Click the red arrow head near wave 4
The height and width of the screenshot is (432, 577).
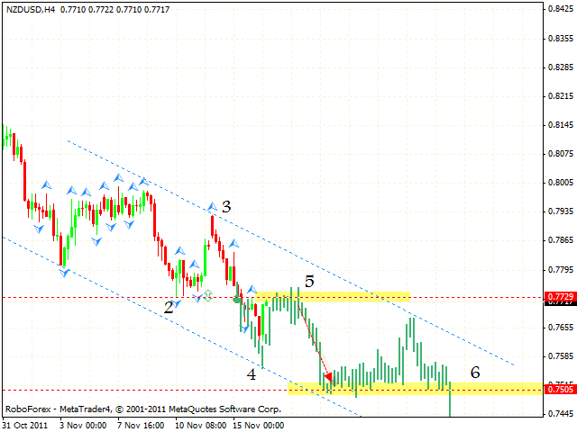(328, 377)
